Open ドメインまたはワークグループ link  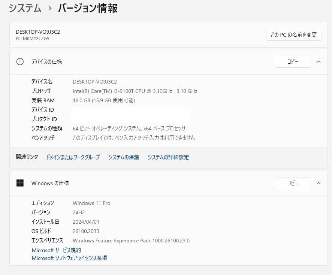pos(73,157)
